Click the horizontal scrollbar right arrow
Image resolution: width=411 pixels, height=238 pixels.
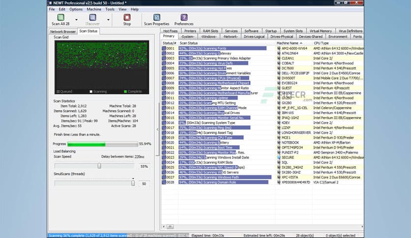(362, 227)
